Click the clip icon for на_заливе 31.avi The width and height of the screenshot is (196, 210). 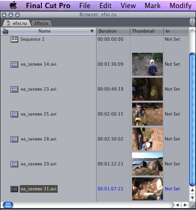14,189
